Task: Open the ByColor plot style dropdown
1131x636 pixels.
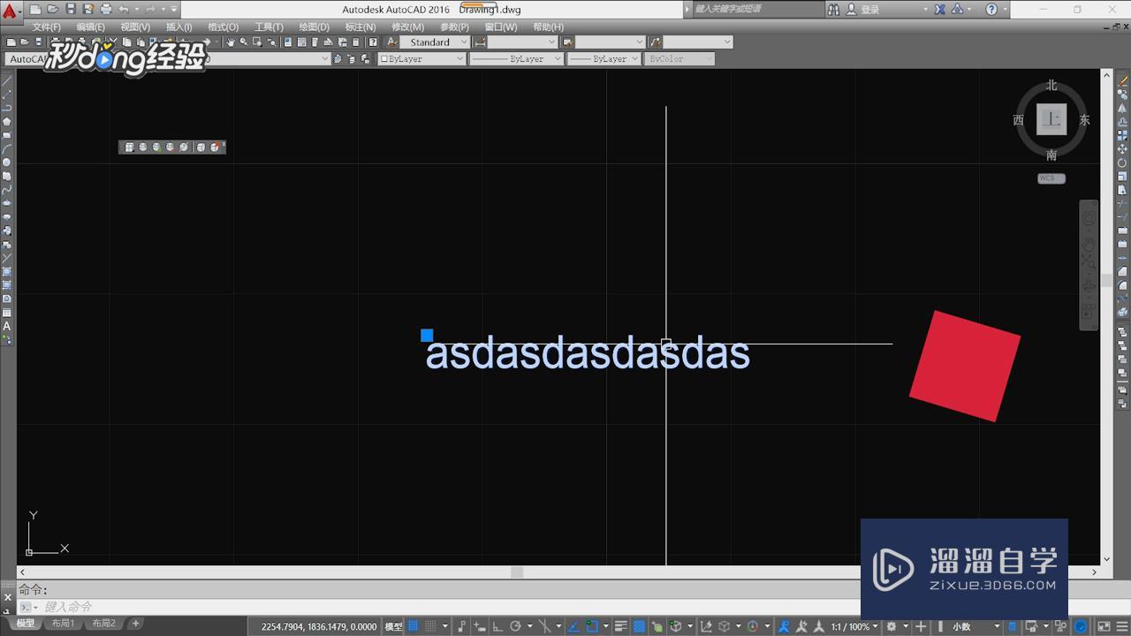Action: tap(679, 59)
